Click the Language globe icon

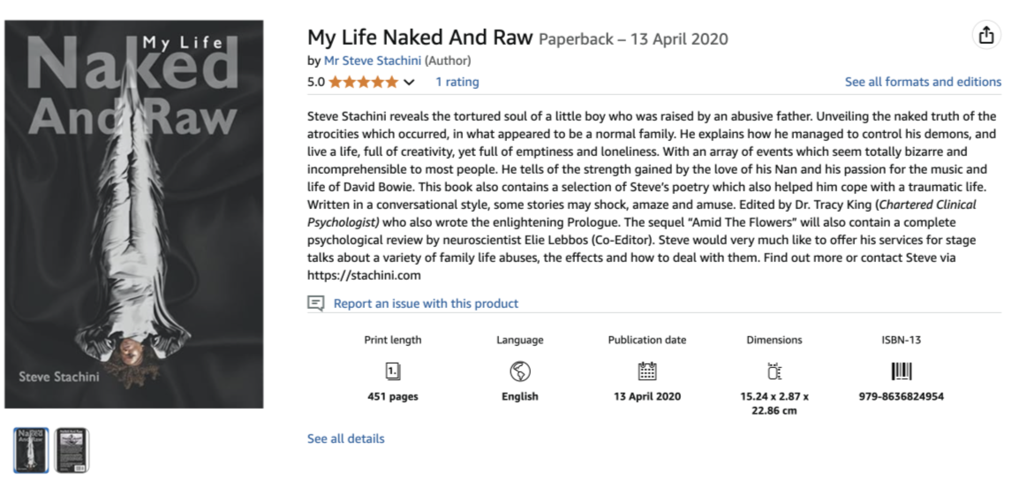520,371
